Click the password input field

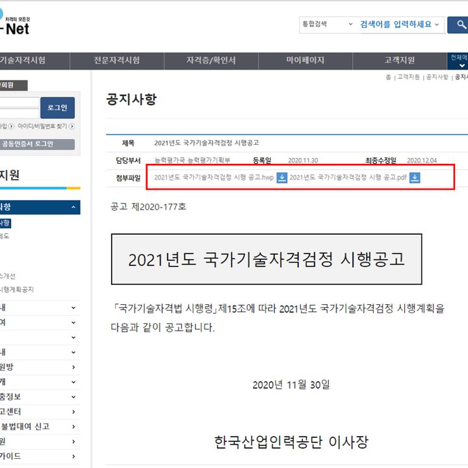19,113
